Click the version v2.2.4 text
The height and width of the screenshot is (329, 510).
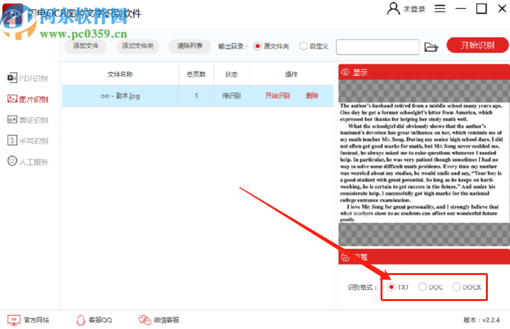[x=481, y=320]
